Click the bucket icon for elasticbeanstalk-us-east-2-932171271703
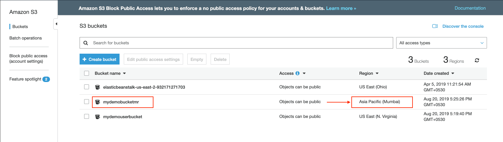The height and width of the screenshot is (142, 503). click(x=97, y=87)
